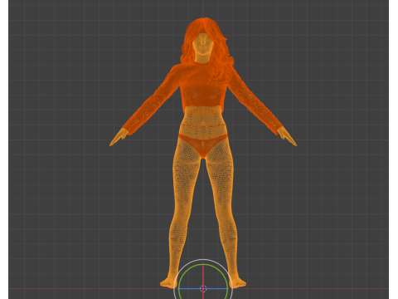Click the blue rotation axis line of gizmo
The height and width of the screenshot is (299, 398).
[203, 289]
